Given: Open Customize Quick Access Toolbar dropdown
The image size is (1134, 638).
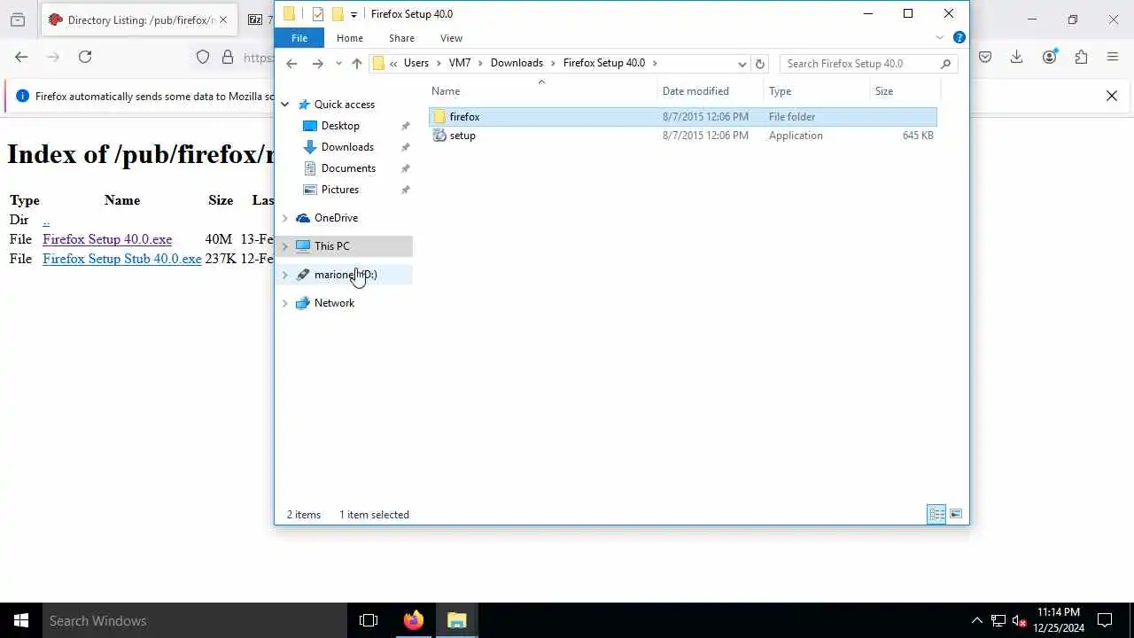Looking at the screenshot, I should click(x=353, y=14).
